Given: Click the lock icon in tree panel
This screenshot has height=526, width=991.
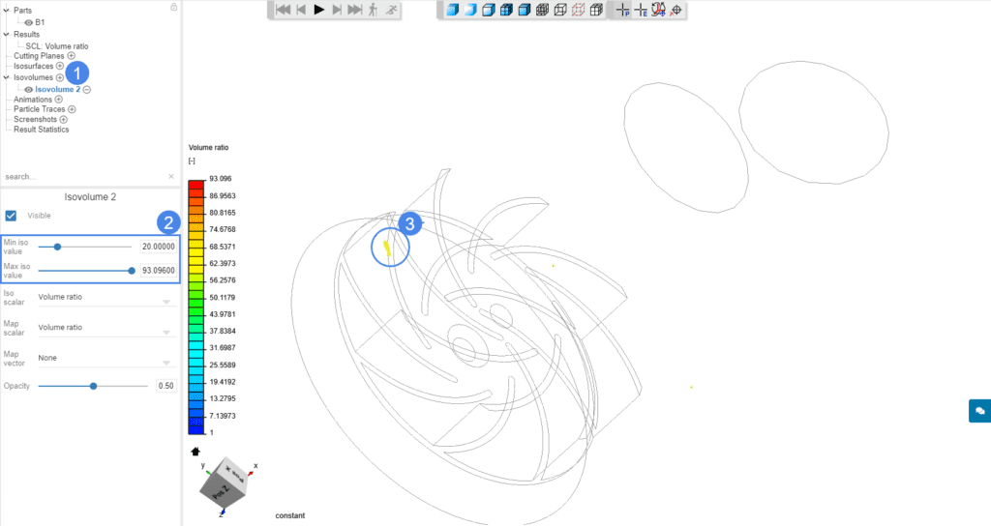Looking at the screenshot, I should (x=174, y=7).
